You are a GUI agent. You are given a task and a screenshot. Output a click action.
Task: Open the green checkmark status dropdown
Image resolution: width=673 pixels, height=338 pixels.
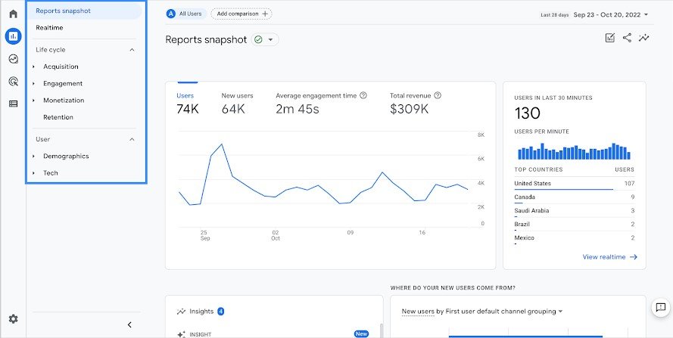pyautogui.click(x=265, y=39)
